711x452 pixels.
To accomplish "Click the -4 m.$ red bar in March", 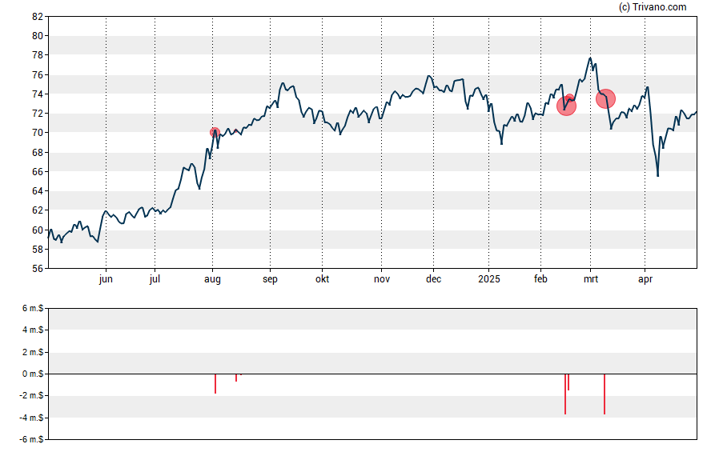I will [605, 394].
